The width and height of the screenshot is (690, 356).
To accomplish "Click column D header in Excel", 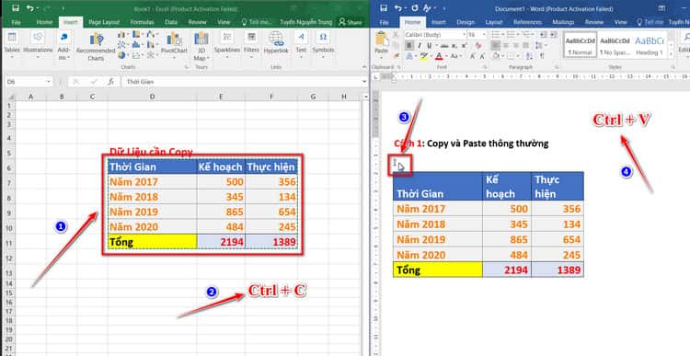I will pyautogui.click(x=152, y=97).
